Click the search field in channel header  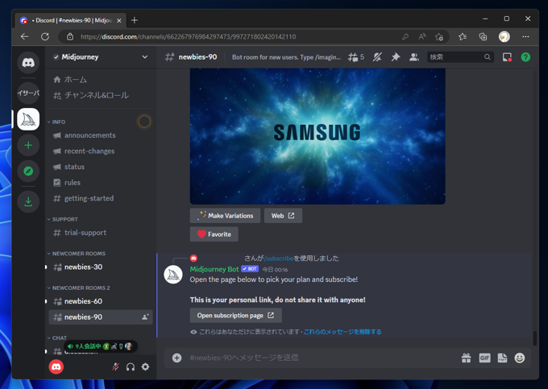click(x=460, y=57)
